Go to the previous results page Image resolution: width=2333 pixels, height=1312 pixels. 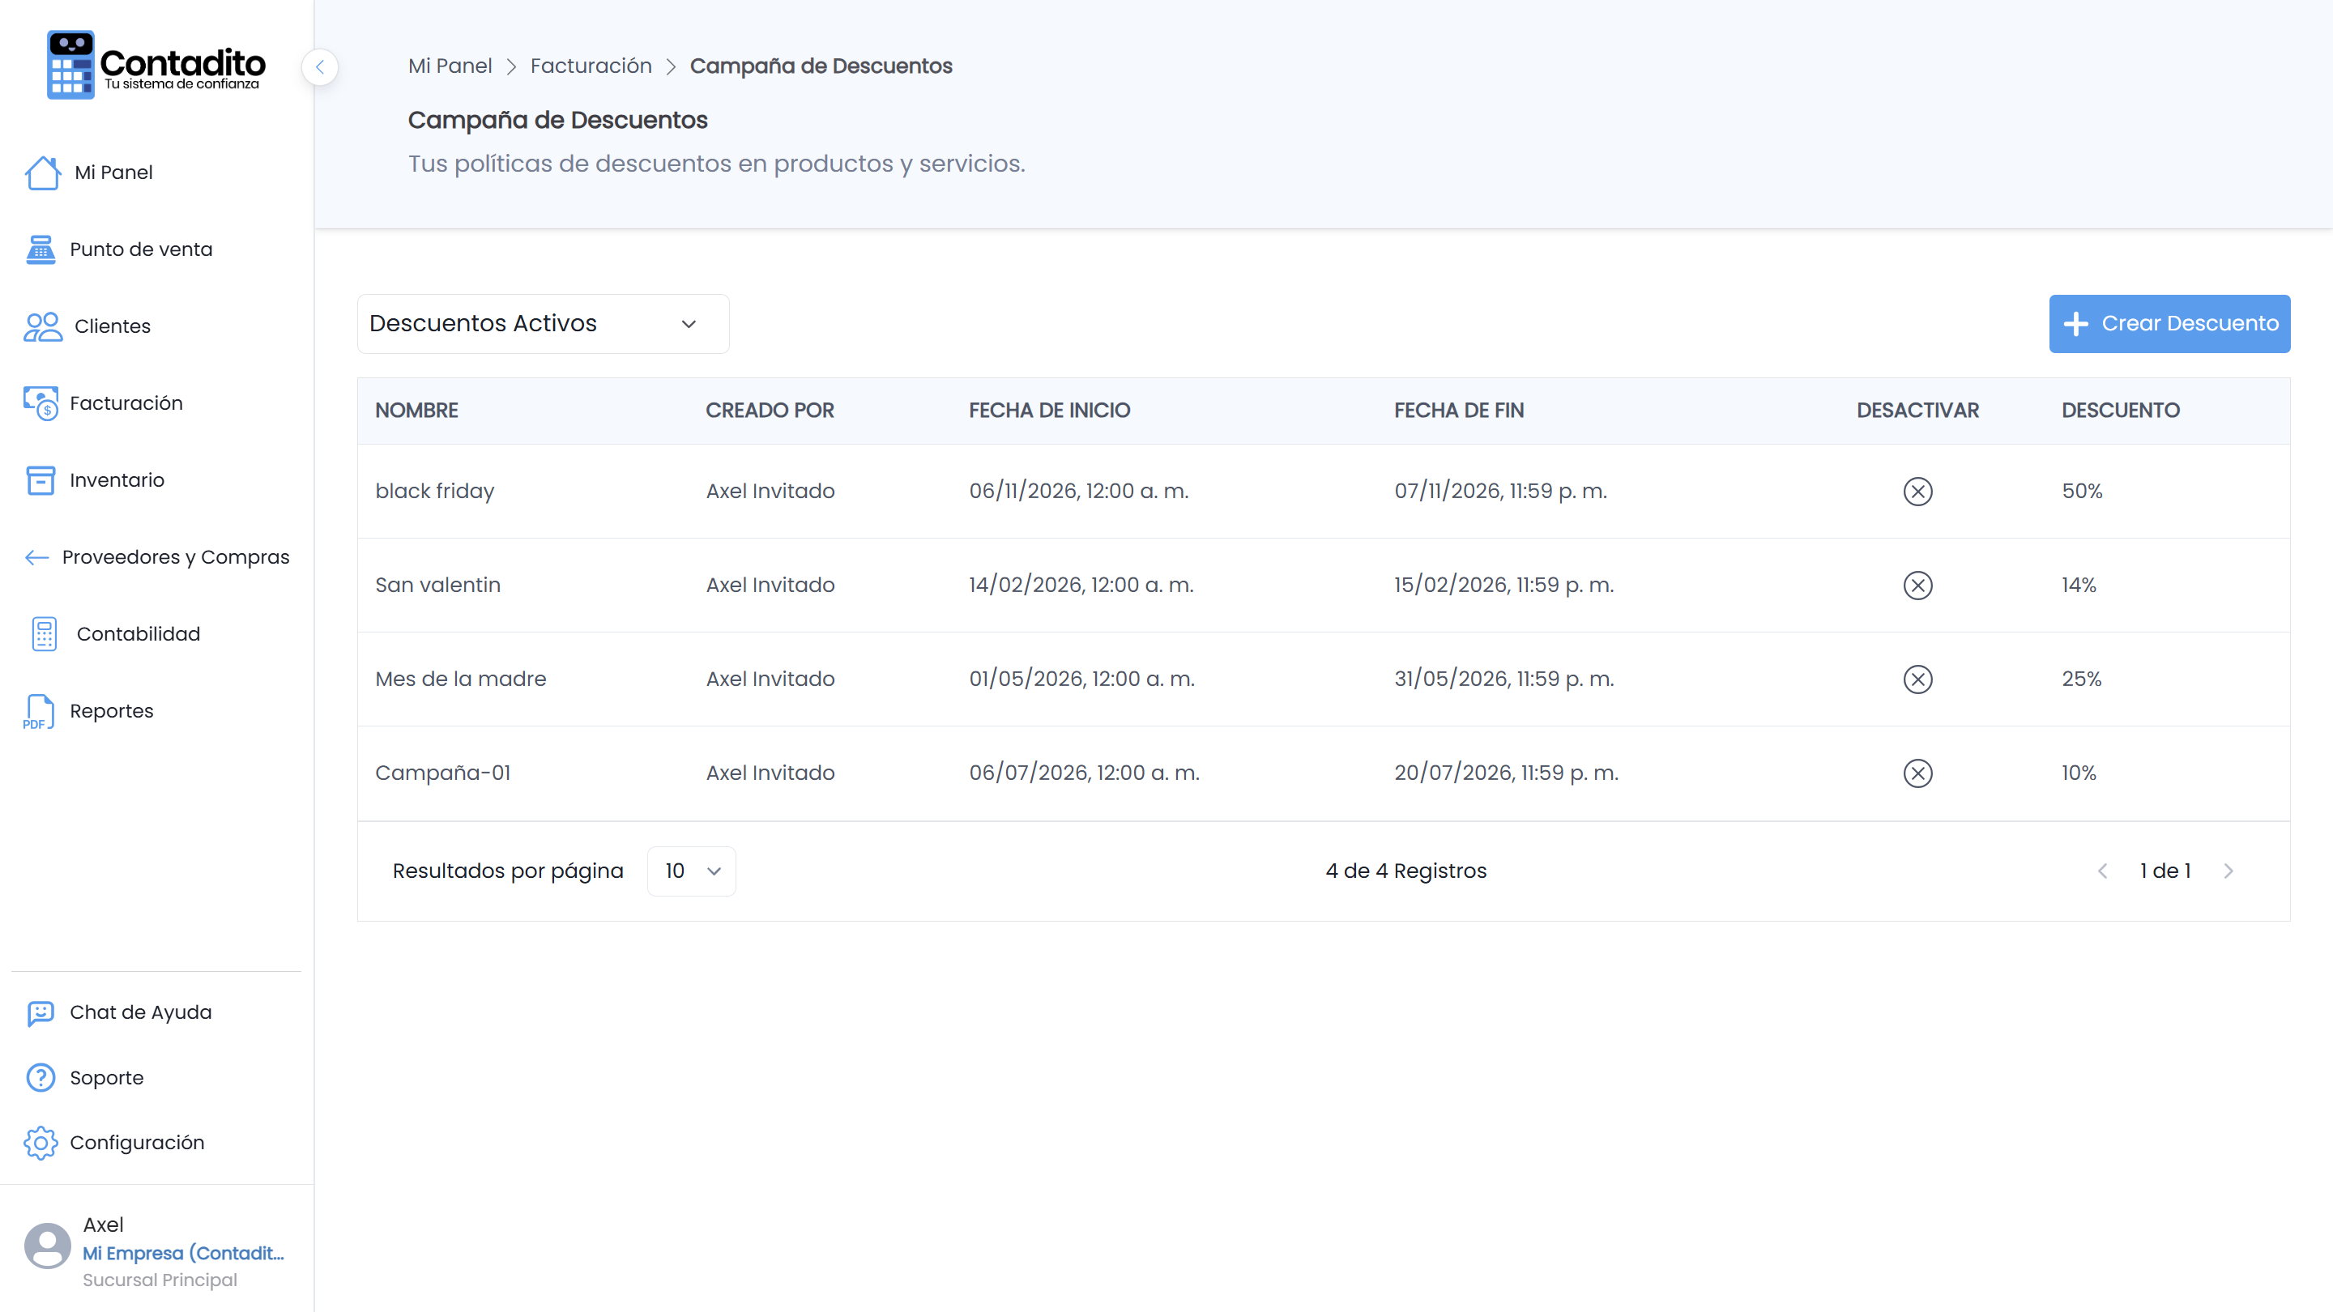tap(2103, 872)
